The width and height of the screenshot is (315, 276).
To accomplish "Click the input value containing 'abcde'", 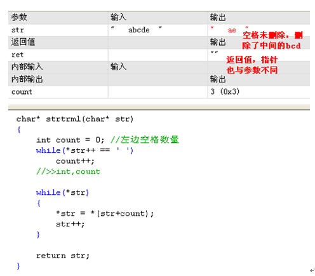I will [x=137, y=29].
